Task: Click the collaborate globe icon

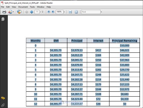Action: click(19, 12)
